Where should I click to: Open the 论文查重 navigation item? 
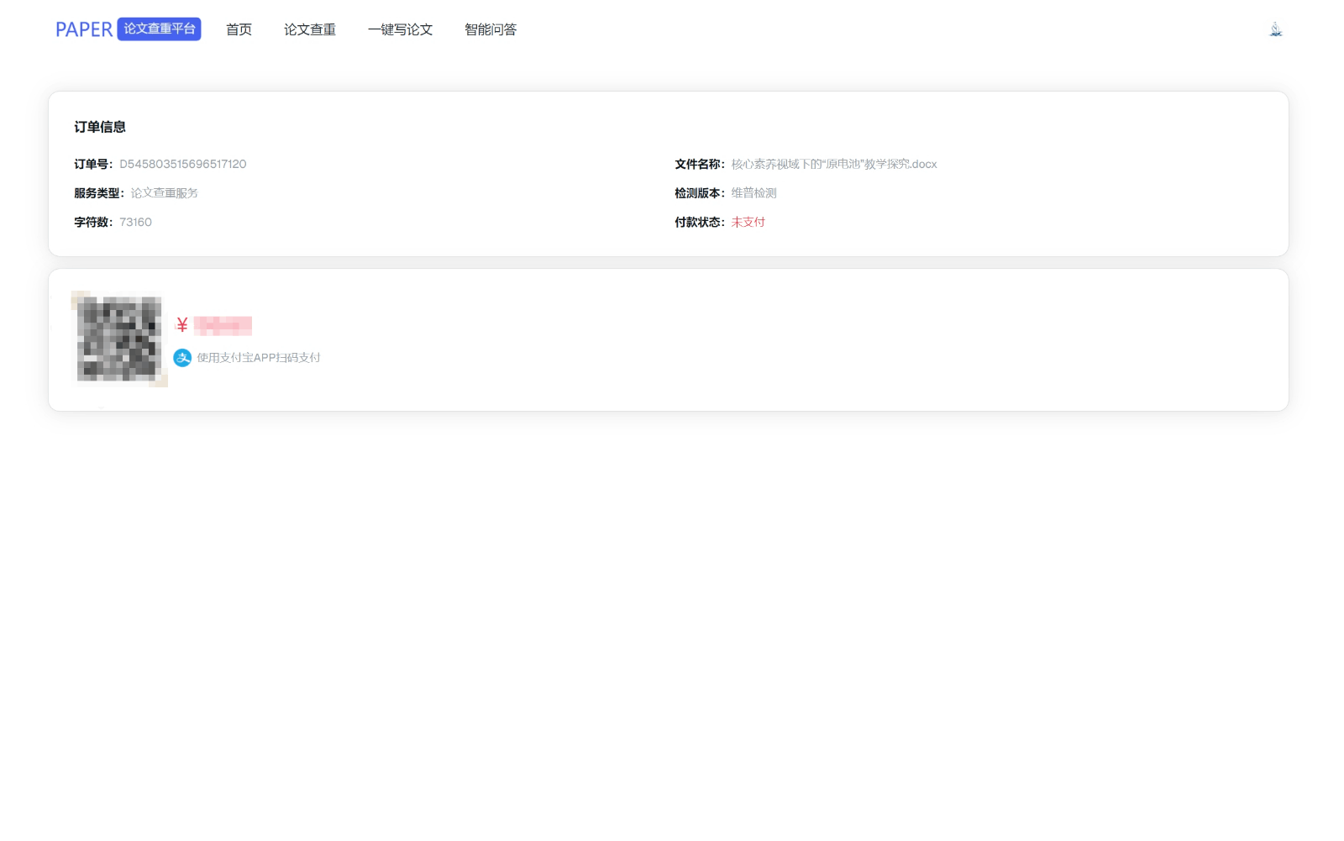(309, 29)
